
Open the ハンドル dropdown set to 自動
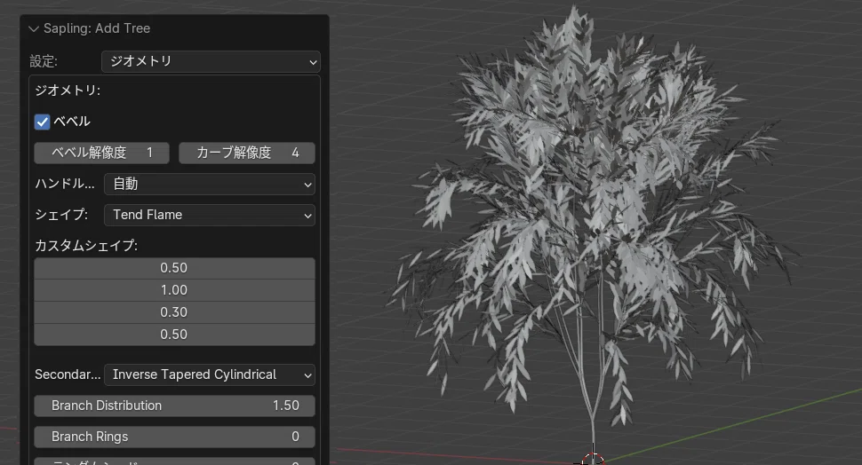(x=210, y=184)
